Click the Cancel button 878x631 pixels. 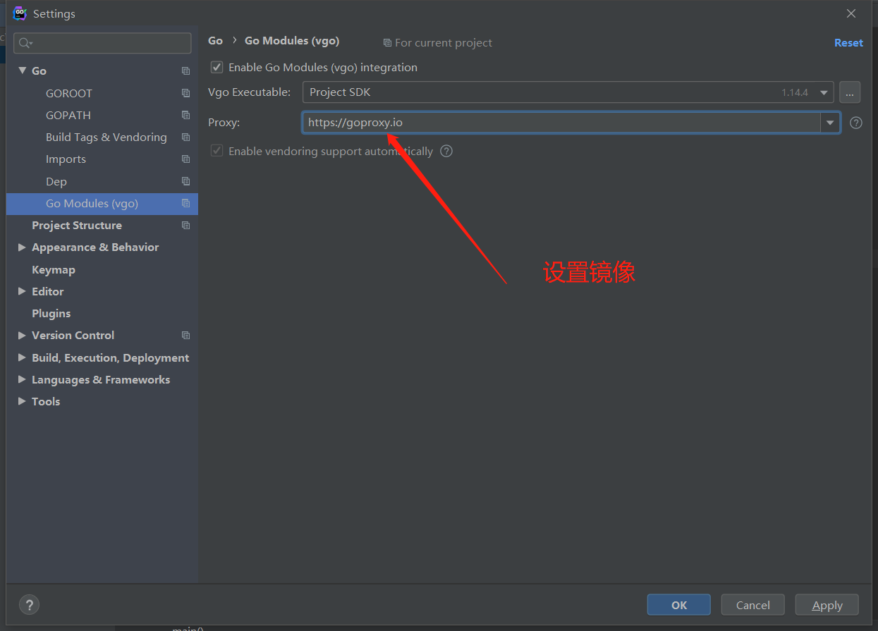coord(753,605)
